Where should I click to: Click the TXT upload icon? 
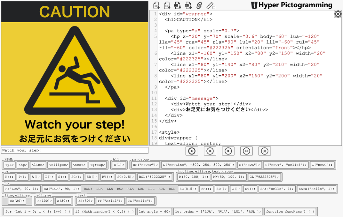(x=188, y=5)
